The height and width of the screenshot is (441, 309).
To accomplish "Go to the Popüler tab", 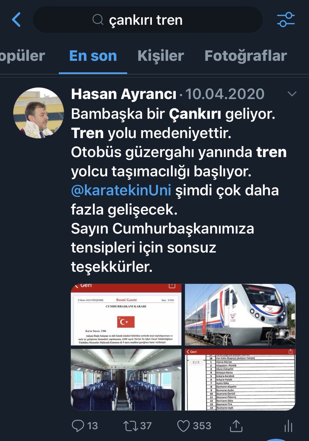I will tap(22, 56).
